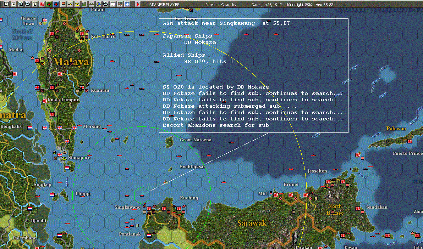The width and height of the screenshot is (423, 249).
Task: Click the Sarawak region label
Action: [x=252, y=223]
